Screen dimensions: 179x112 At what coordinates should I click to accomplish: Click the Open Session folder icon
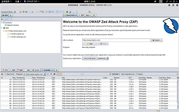pyautogui.click(x=20, y=12)
